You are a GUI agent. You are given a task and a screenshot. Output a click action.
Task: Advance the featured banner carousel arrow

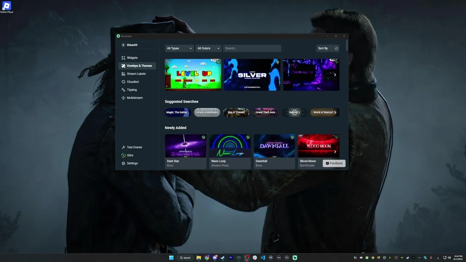tap(335, 75)
